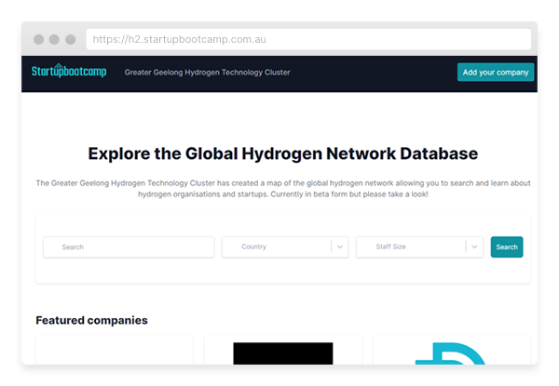Click the second gray browser window dot

pyautogui.click(x=54, y=39)
